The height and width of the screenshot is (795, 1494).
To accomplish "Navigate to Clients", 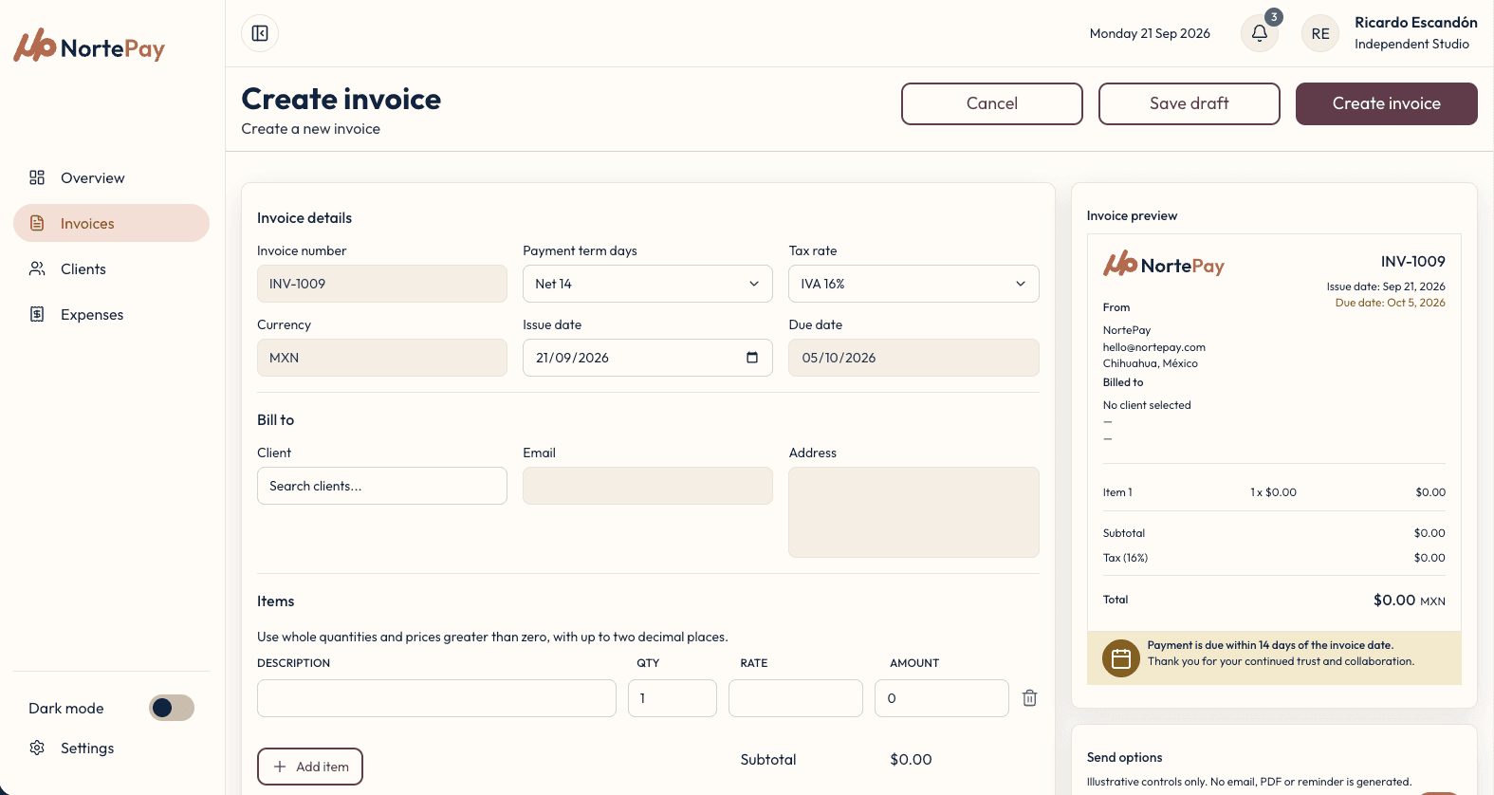I will [x=112, y=268].
